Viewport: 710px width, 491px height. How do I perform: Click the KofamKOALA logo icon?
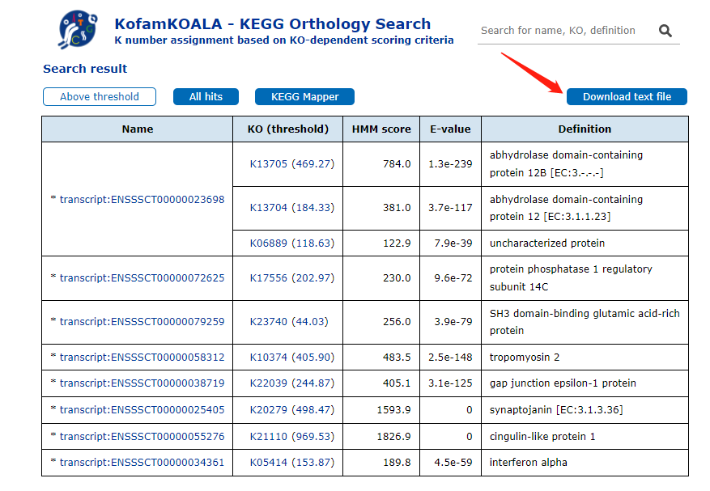pos(78,30)
